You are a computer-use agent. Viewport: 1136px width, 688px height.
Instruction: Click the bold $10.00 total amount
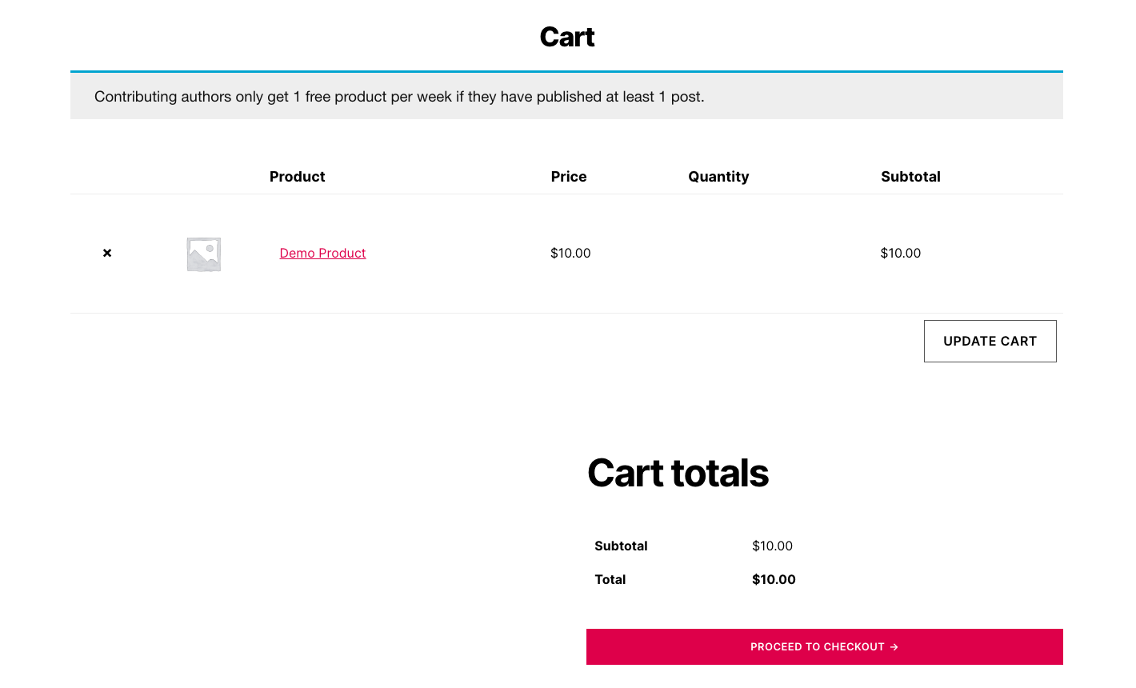(774, 579)
